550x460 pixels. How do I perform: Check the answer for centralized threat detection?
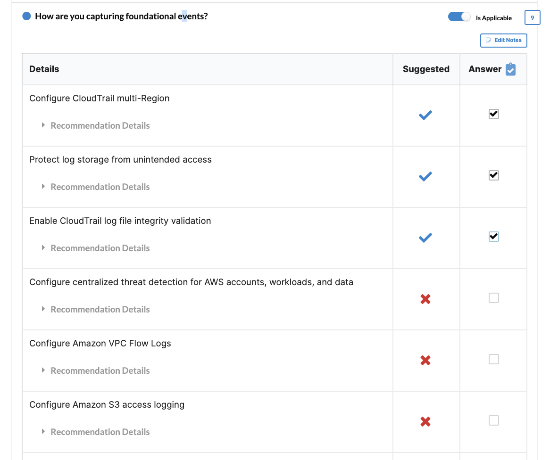pos(493,298)
